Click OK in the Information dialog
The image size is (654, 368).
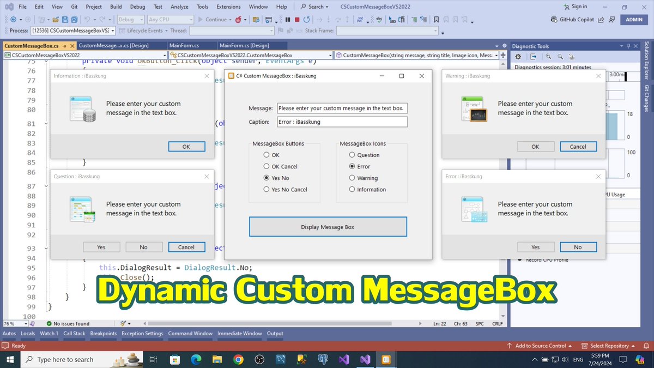[x=186, y=147]
